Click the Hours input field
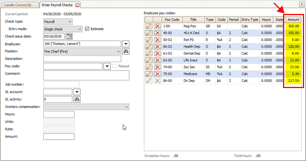Viewport: 306px width, 161px height. (59, 114)
